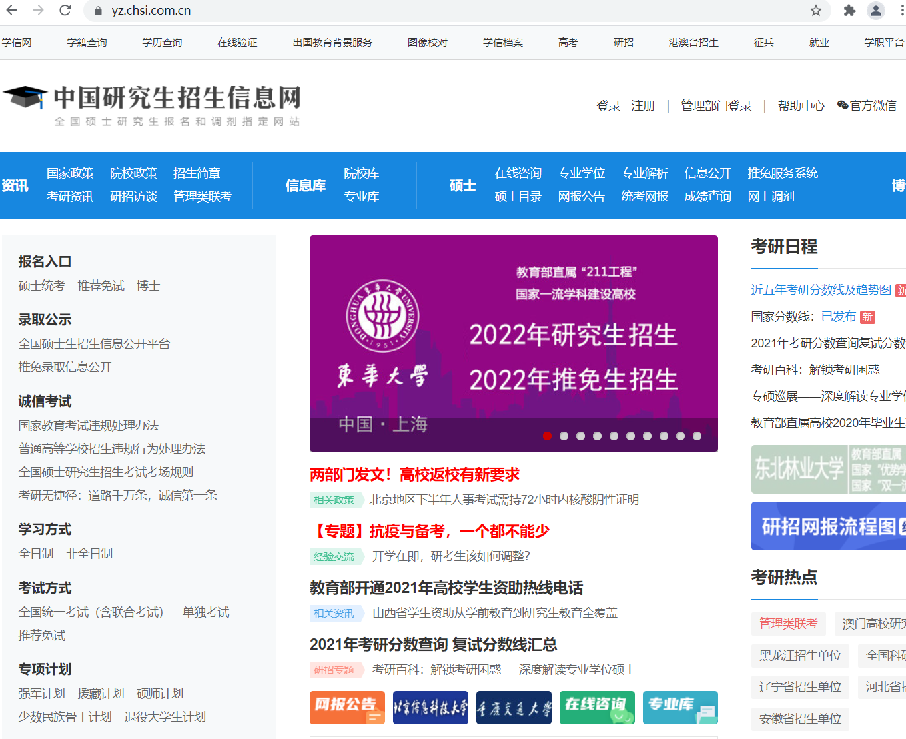Open 网上调剂 in the blue menu
Image resolution: width=906 pixels, height=739 pixels.
[771, 197]
